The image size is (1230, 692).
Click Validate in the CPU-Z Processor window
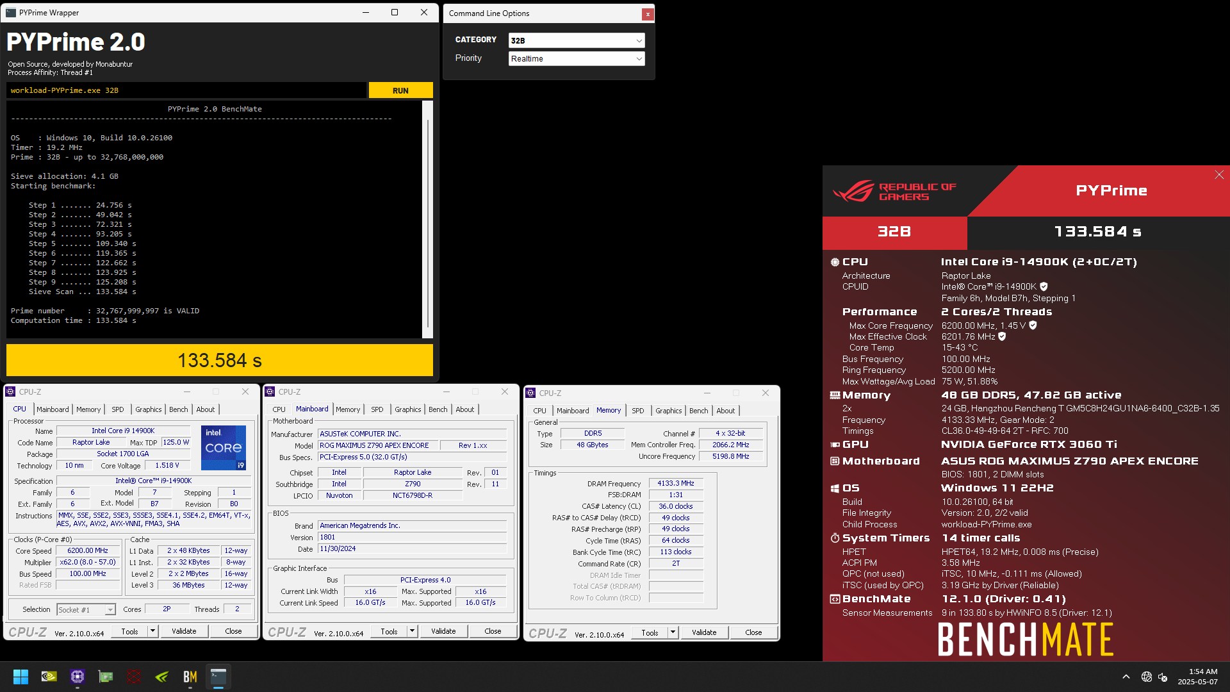point(184,631)
